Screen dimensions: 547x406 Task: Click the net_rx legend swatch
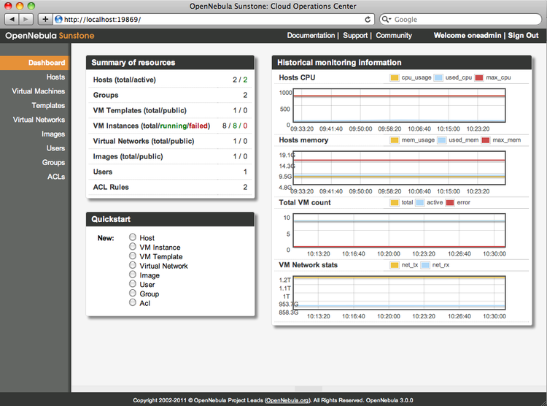[x=425, y=265]
